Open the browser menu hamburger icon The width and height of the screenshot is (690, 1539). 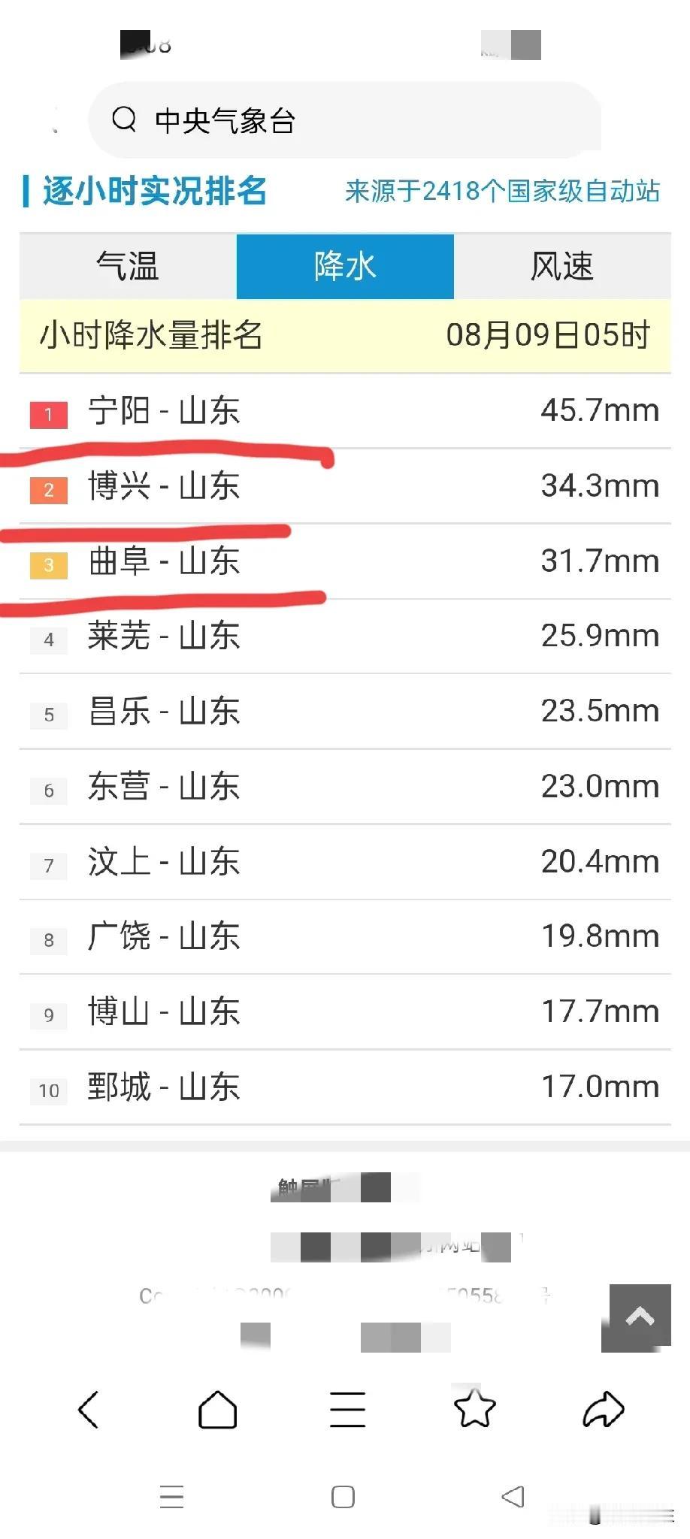pyautogui.click(x=347, y=1409)
